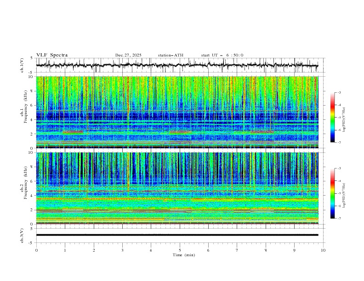Select the date text "Dec. 27, 2025"

128,55
